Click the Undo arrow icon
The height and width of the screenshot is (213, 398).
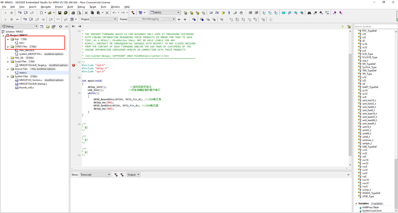[114, 13]
